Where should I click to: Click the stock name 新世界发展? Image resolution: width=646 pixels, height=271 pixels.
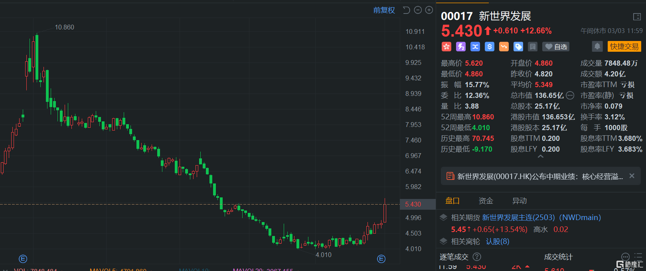[x=505, y=16]
